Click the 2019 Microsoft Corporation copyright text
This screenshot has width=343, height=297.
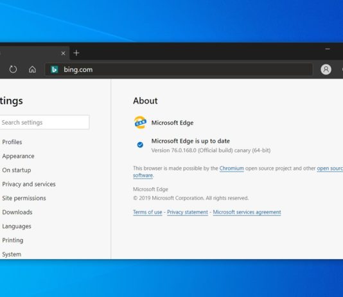pyautogui.click(x=191, y=198)
